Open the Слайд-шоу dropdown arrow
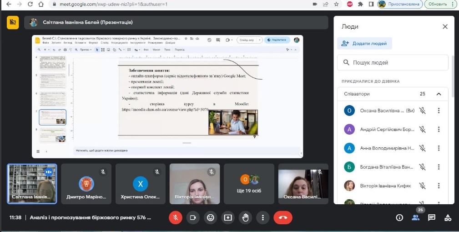This screenshot has width=459, height=232. pyautogui.click(x=260, y=40)
